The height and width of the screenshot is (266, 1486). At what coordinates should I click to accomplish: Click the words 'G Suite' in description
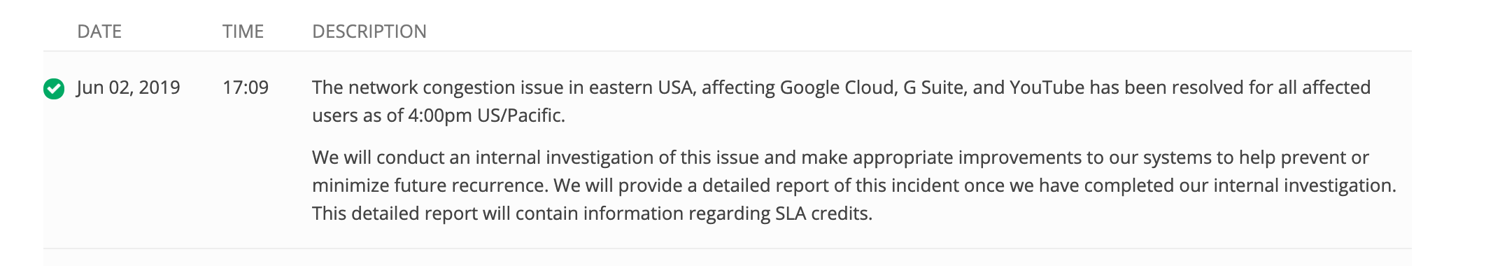pos(935,87)
